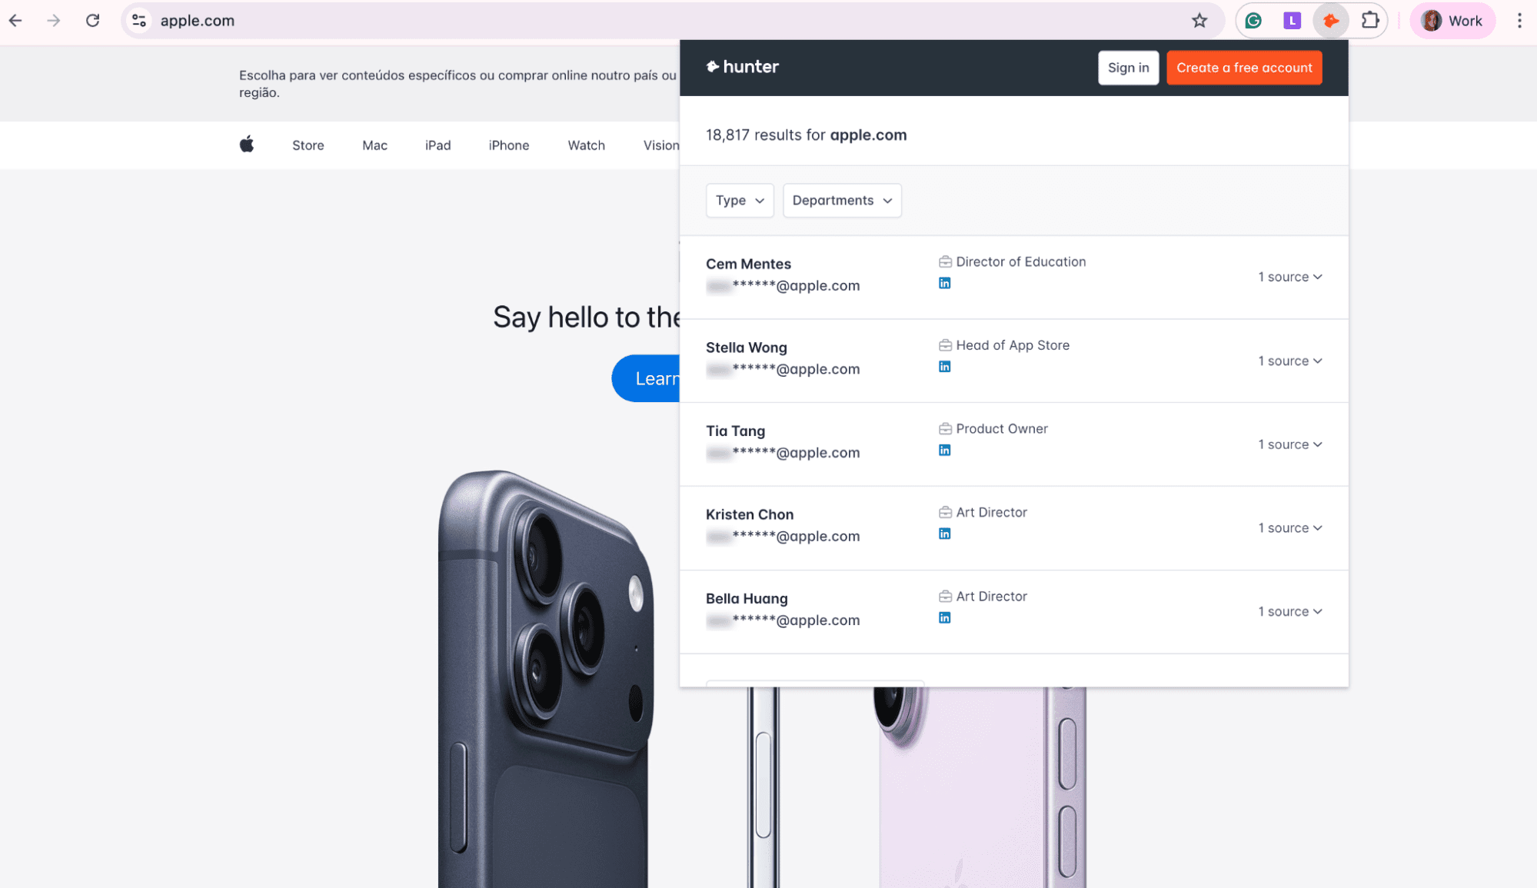The image size is (1537, 888).
Task: Open the browser Extensions puzzle icon
Action: tap(1370, 21)
